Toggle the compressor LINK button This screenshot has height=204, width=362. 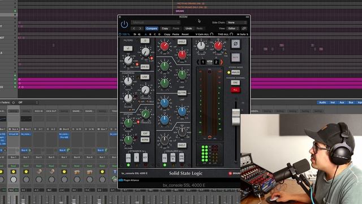[145, 77]
